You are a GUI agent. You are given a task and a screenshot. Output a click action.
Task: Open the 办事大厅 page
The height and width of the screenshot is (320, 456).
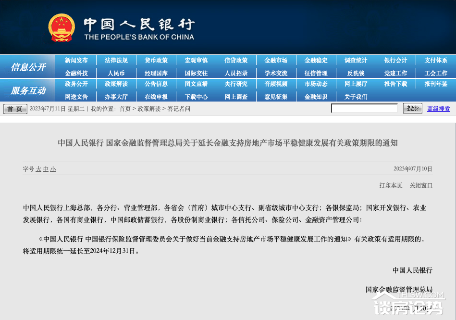click(x=116, y=97)
